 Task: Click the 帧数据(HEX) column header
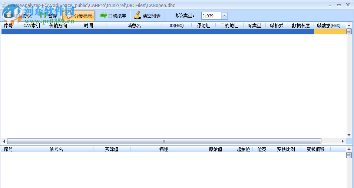(329, 25)
